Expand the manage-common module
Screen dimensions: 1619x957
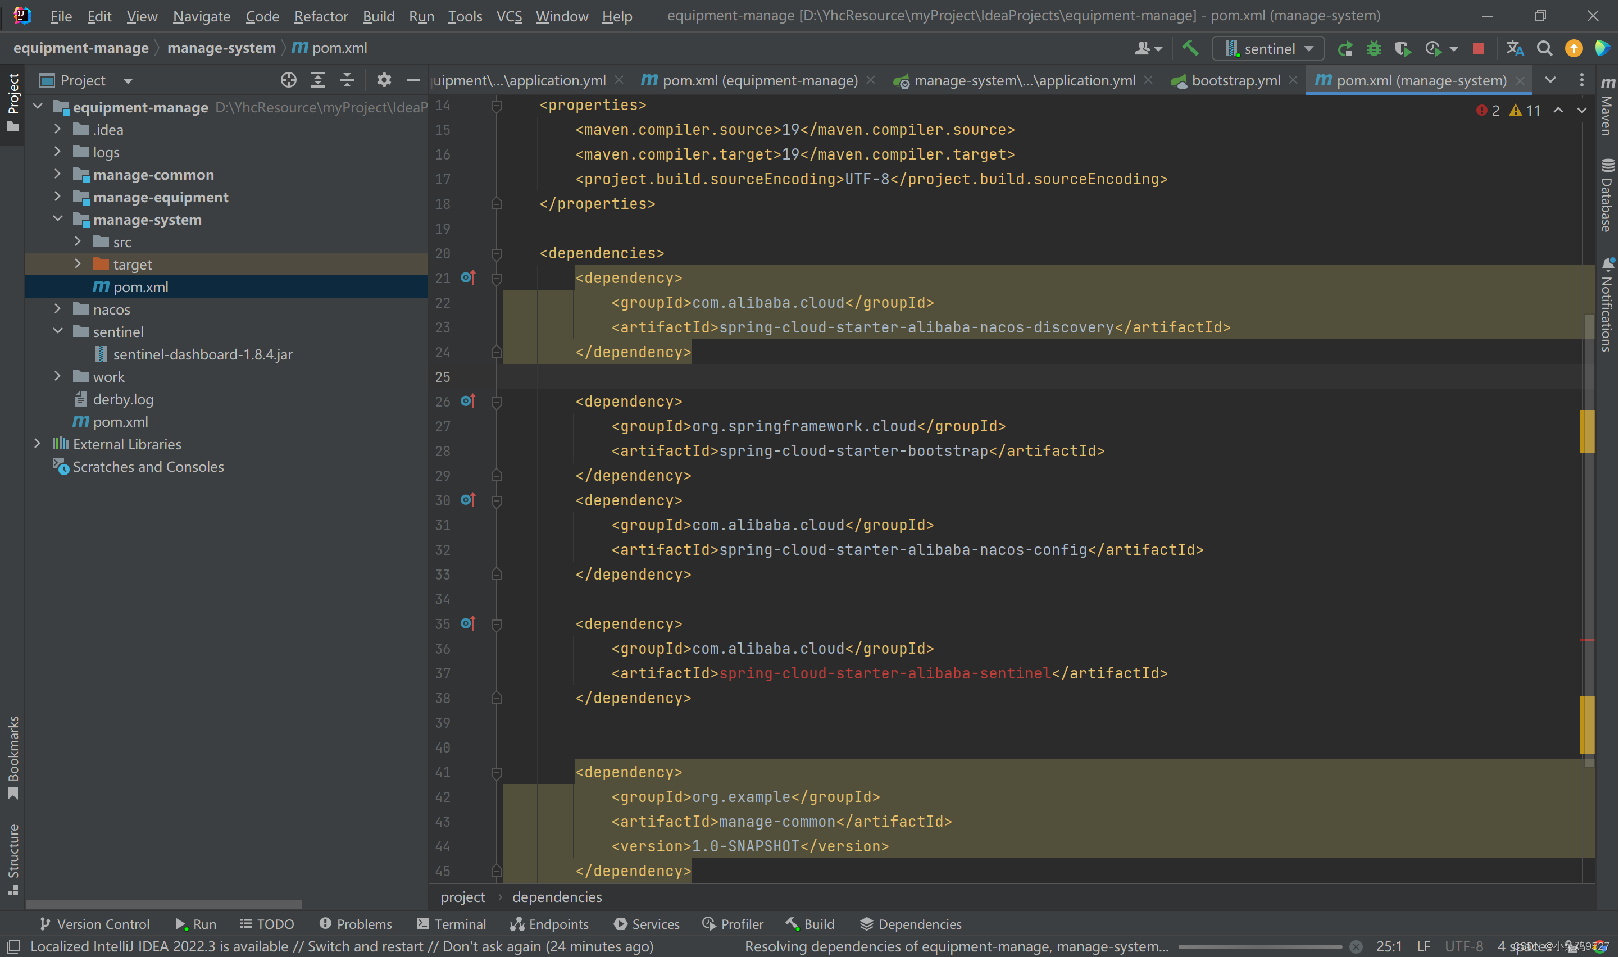(x=57, y=174)
